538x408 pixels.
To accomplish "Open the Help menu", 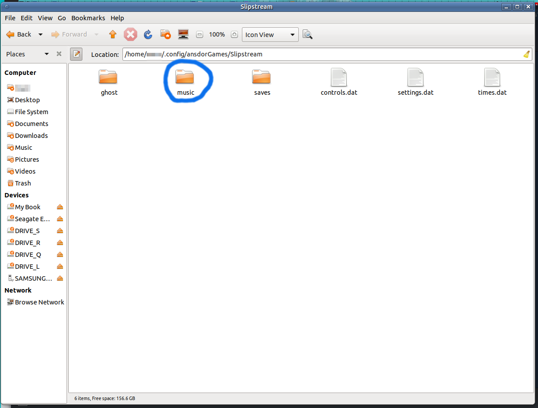I will 117,18.
